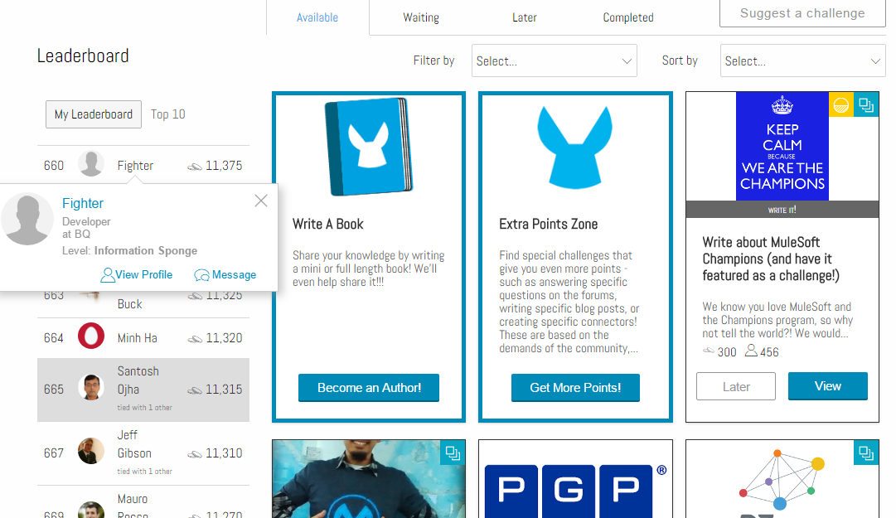Click the Fighter name in leaderboard row 660
This screenshot has height=518, width=896.
[x=135, y=166]
